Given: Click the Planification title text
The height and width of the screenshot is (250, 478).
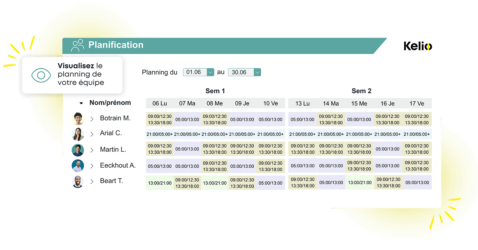Looking at the screenshot, I should pyautogui.click(x=116, y=45).
